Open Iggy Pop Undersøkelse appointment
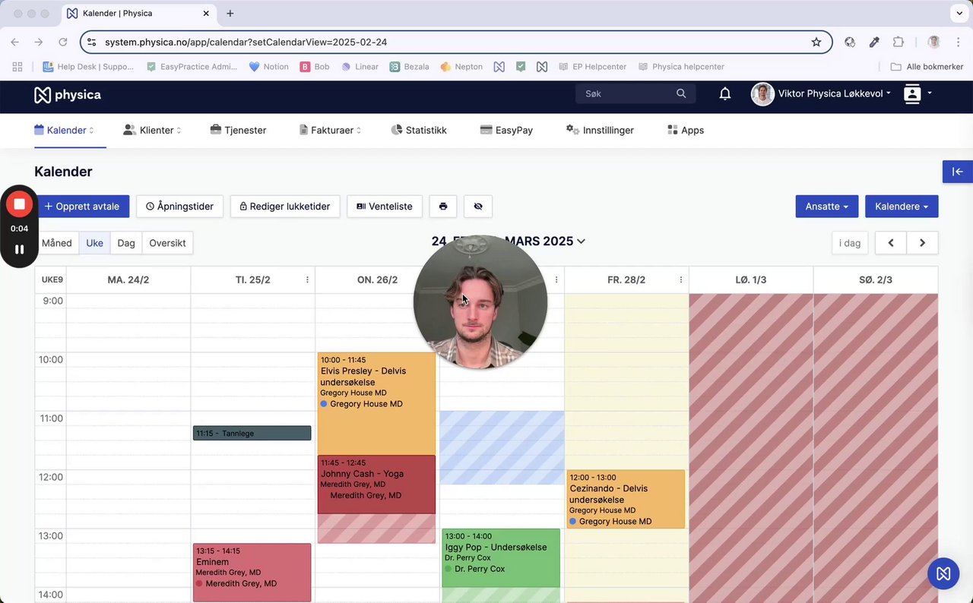This screenshot has height=603, width=973. coord(501,557)
